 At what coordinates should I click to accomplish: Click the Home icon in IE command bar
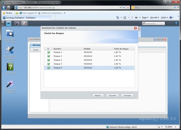(x=118, y=17)
